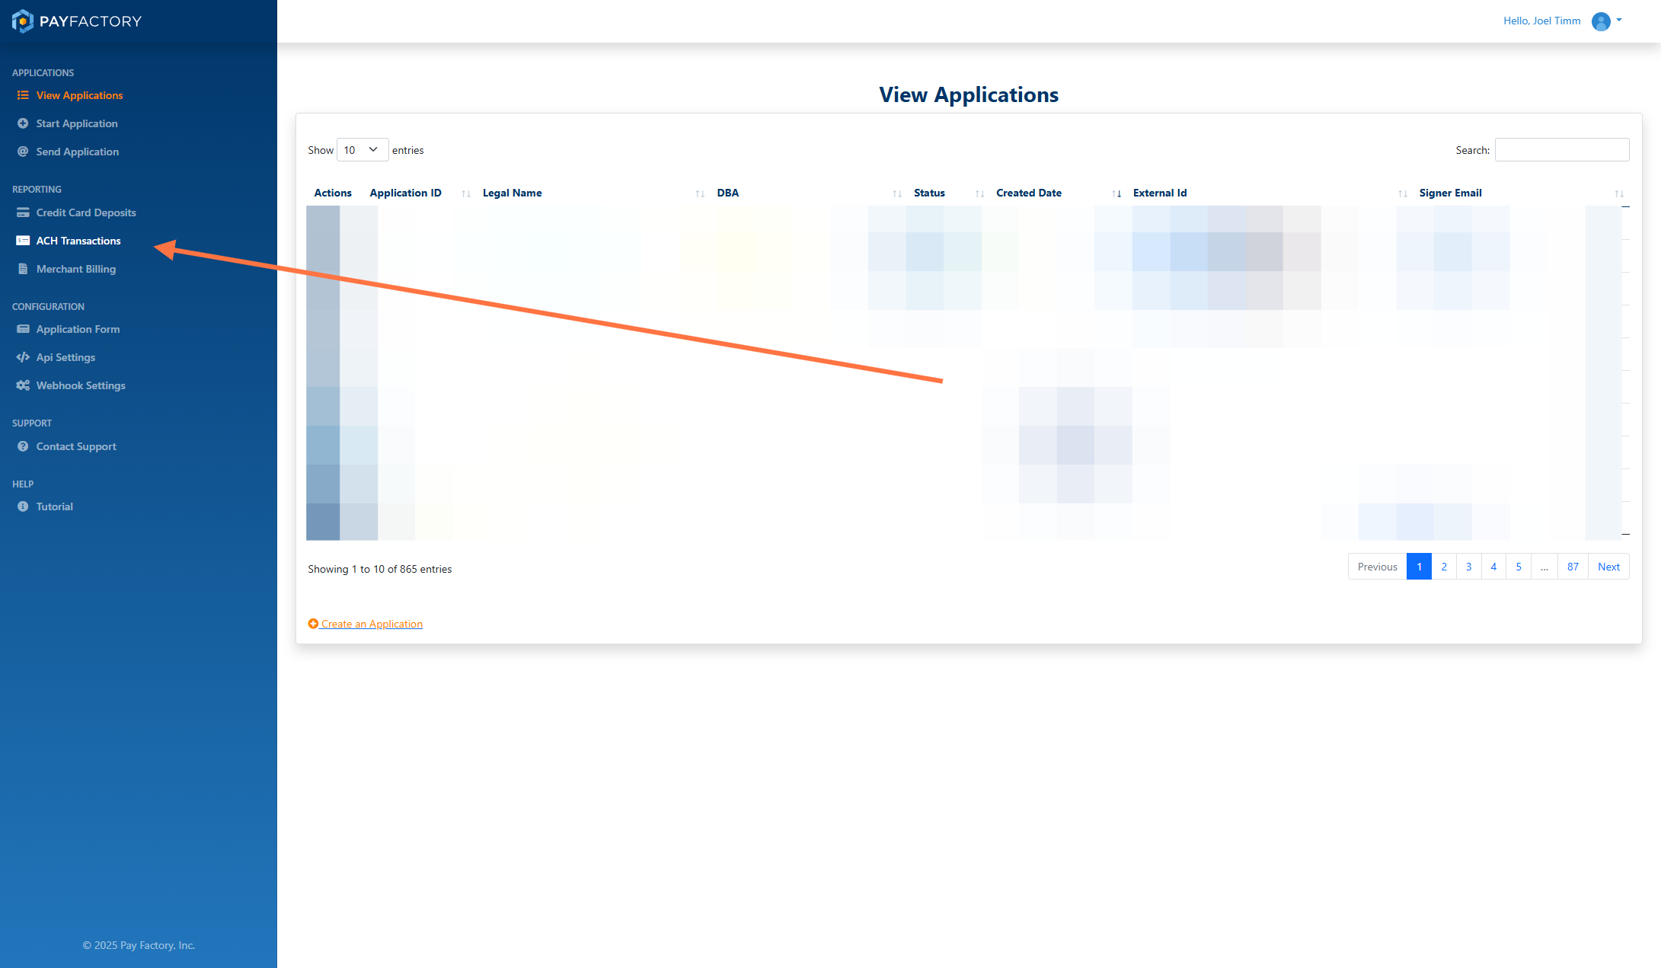Screen dimensions: 1661x968
Task: Sort by Signer Email column arrows
Action: pos(1619,193)
